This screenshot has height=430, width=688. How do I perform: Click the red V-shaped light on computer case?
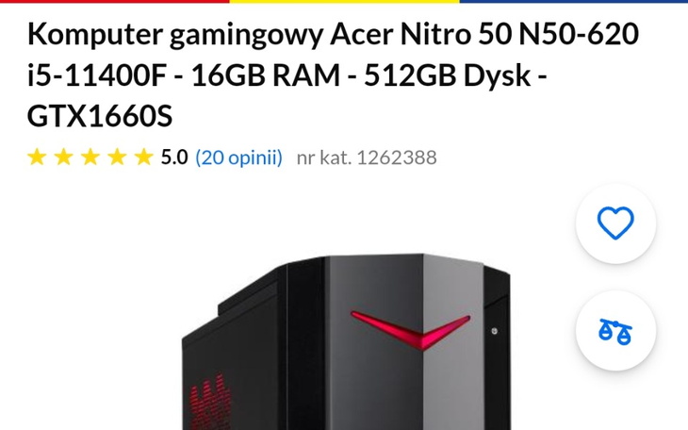[x=410, y=330]
